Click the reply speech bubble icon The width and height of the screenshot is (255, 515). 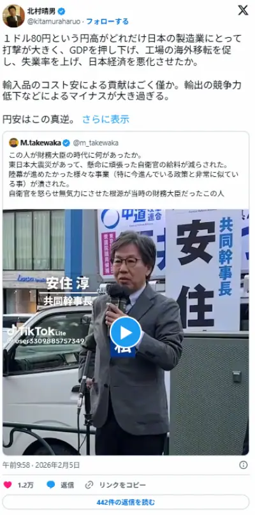pos(51,485)
